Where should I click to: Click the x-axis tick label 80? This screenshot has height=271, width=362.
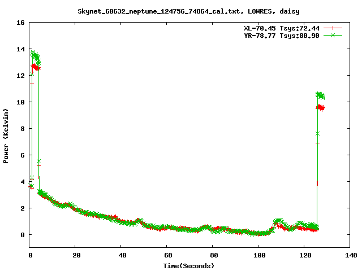(x=214, y=255)
